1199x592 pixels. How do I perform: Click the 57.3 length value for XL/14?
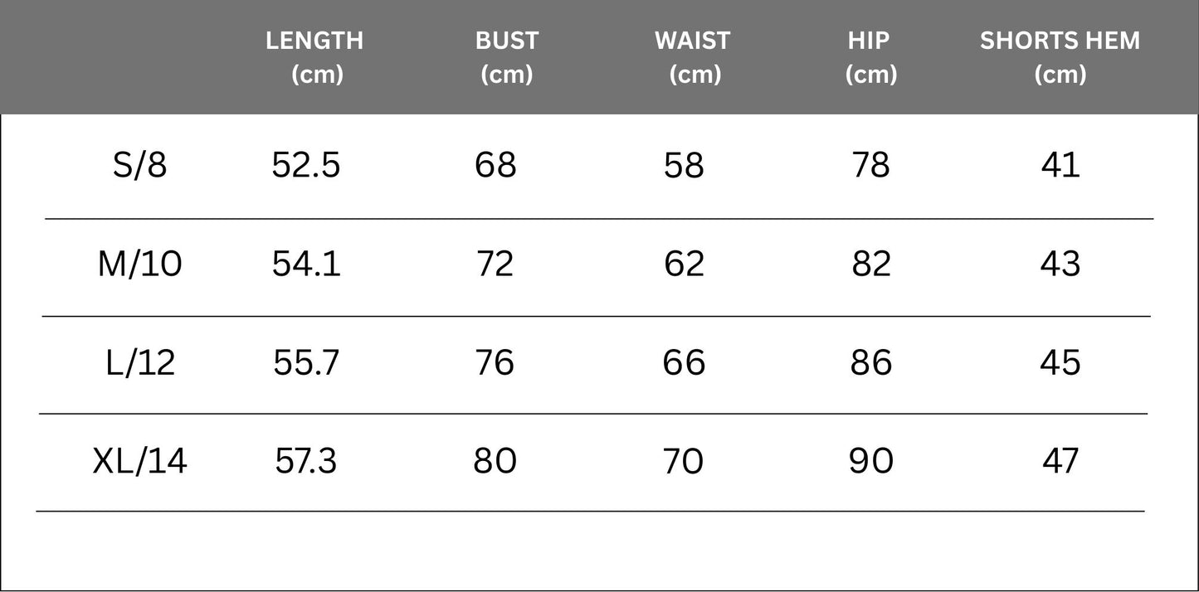(x=306, y=461)
